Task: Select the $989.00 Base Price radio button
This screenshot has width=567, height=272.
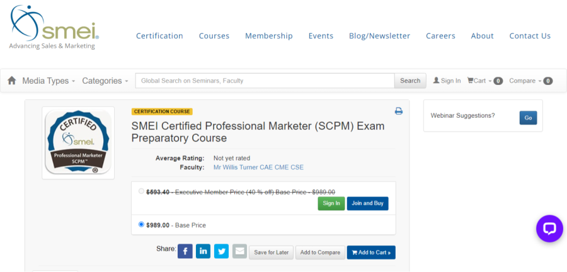Action: 141,225
